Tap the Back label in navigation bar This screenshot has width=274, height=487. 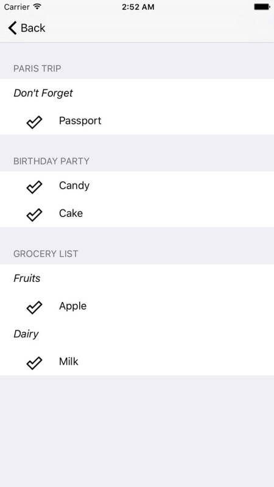point(33,28)
